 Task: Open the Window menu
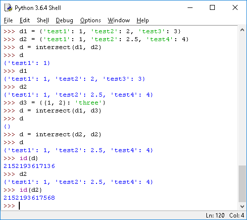(119, 20)
